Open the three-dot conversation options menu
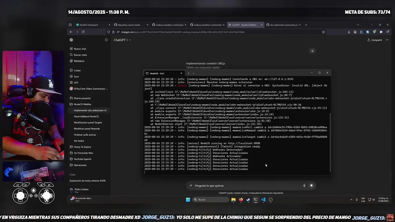The image size is (395, 222). point(387,40)
